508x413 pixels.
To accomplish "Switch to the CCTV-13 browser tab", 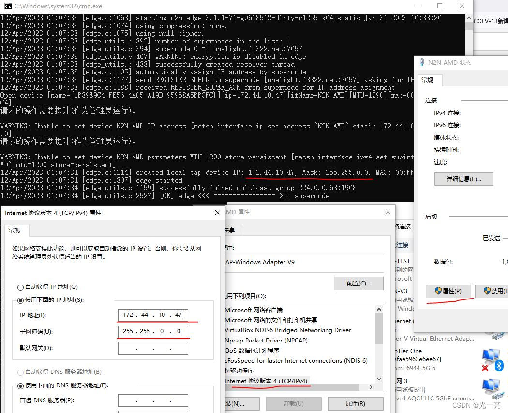I will coord(491,21).
